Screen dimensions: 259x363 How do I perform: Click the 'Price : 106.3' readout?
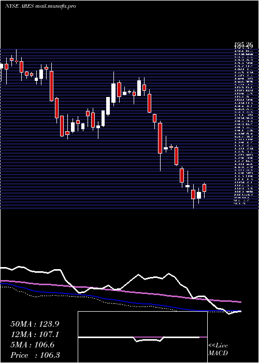point(35,355)
